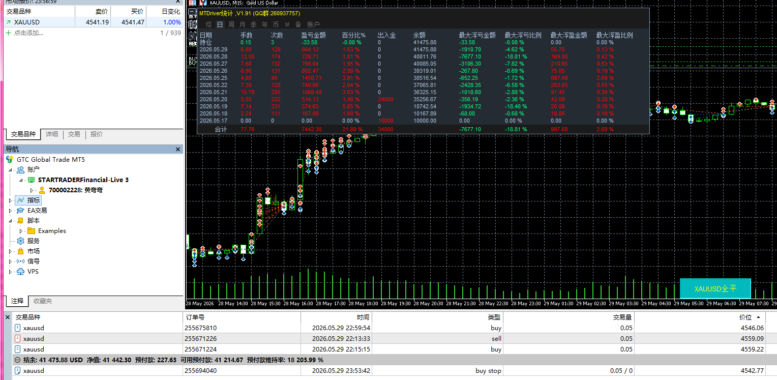Select the 币 tab in MTDriver
777x380 pixels.
click(276, 24)
